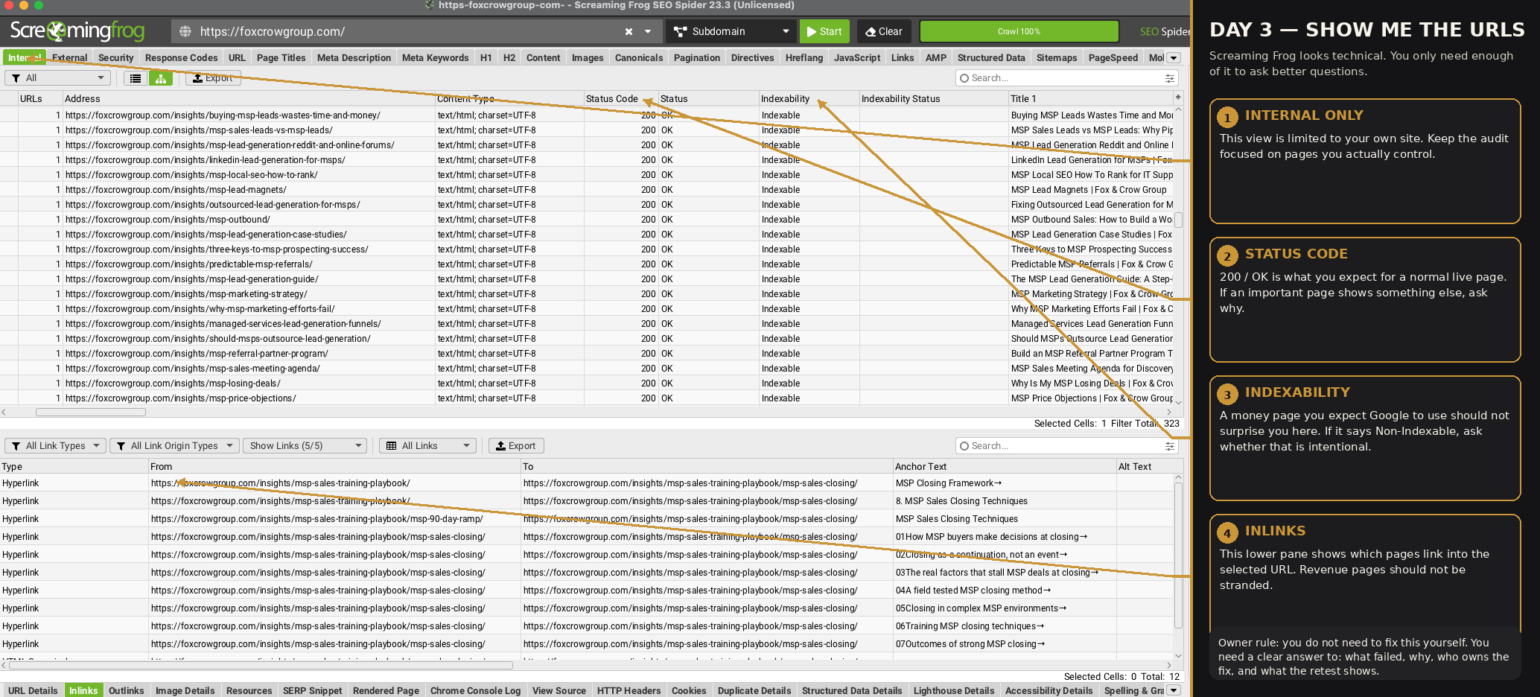
Task: Click the upper table horizontal scrollbar
Action: pyautogui.click(x=91, y=412)
